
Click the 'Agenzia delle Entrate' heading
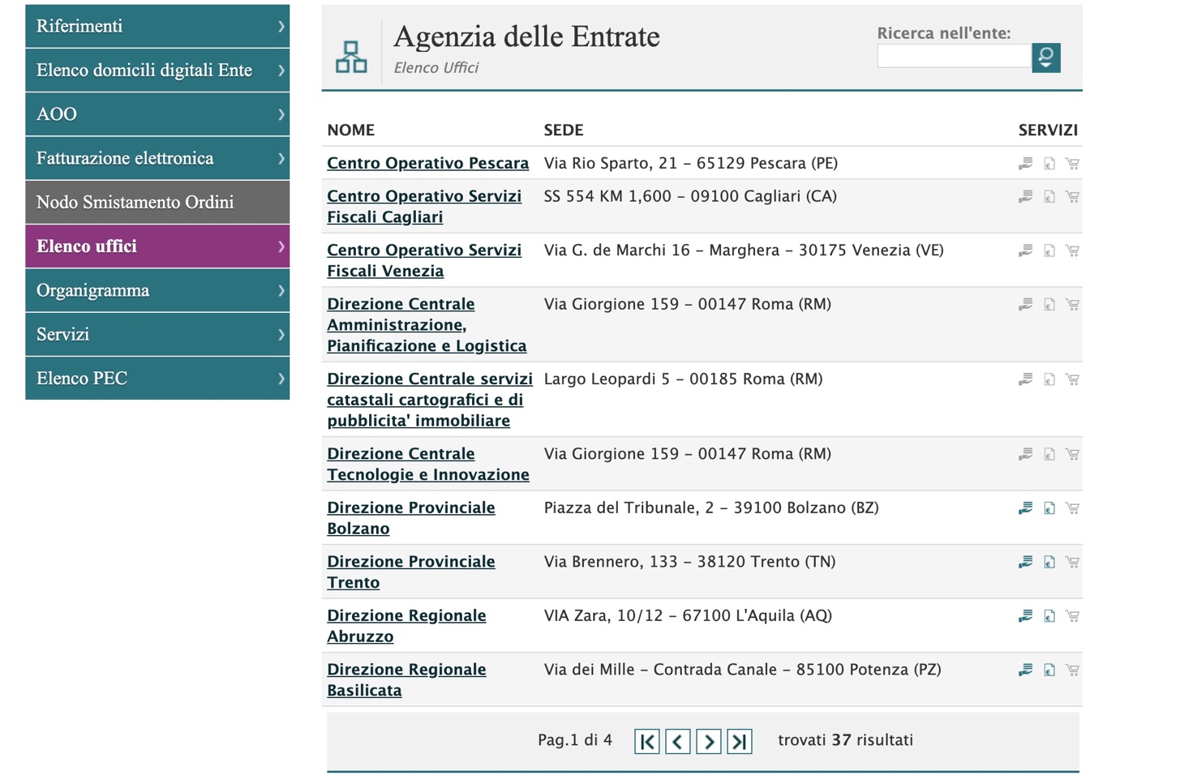click(526, 36)
